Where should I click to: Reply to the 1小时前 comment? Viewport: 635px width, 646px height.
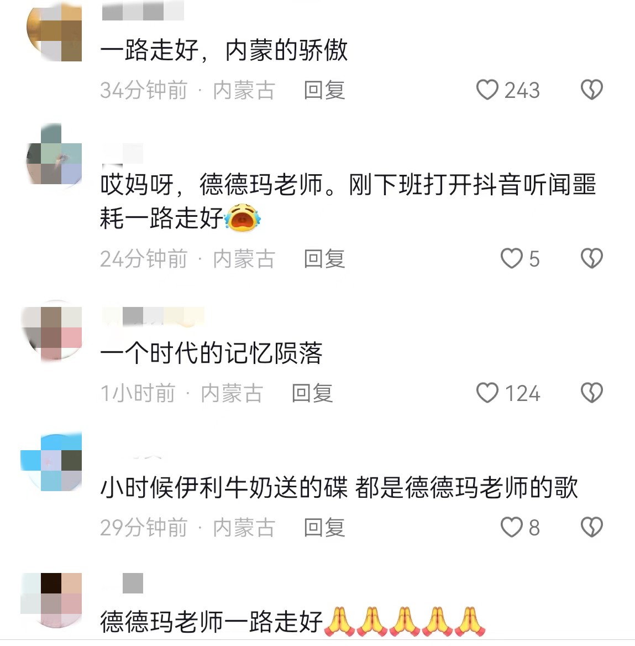(312, 393)
